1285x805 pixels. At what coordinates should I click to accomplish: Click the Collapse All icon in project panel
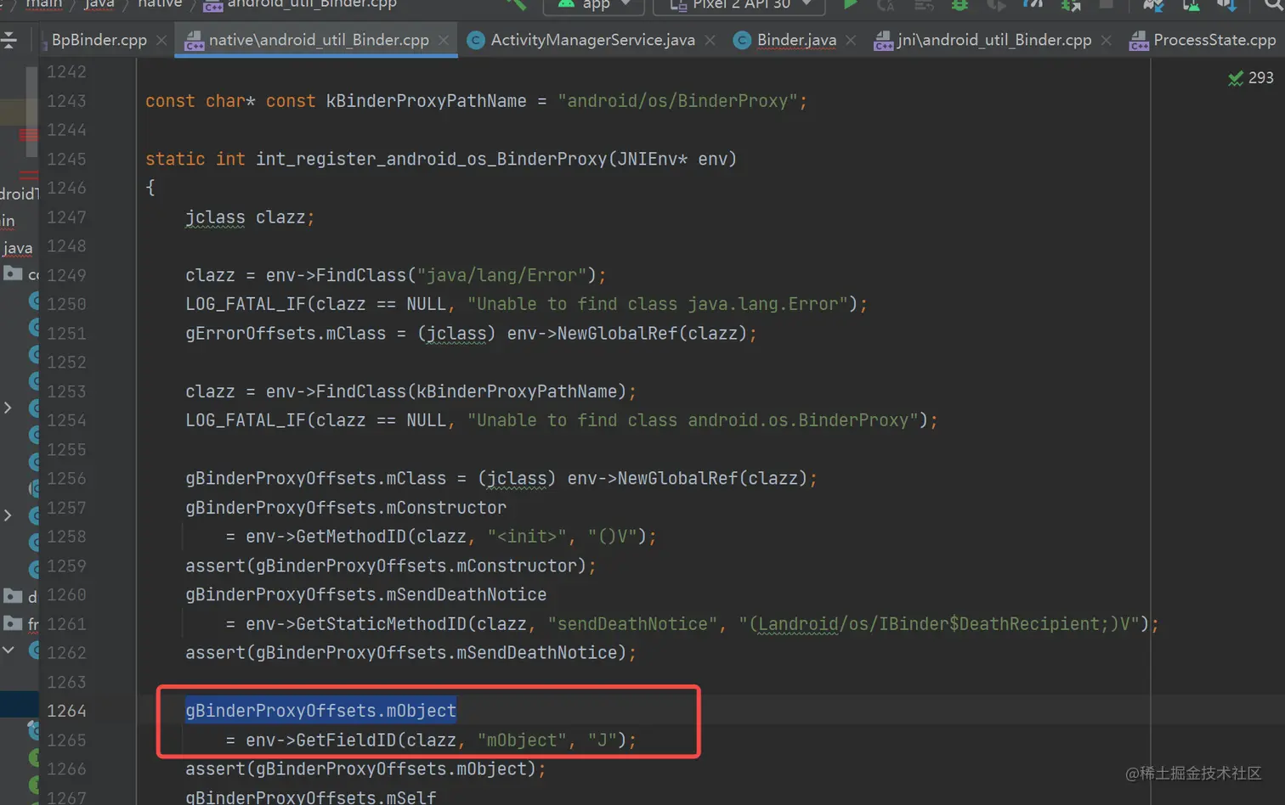click(9, 40)
